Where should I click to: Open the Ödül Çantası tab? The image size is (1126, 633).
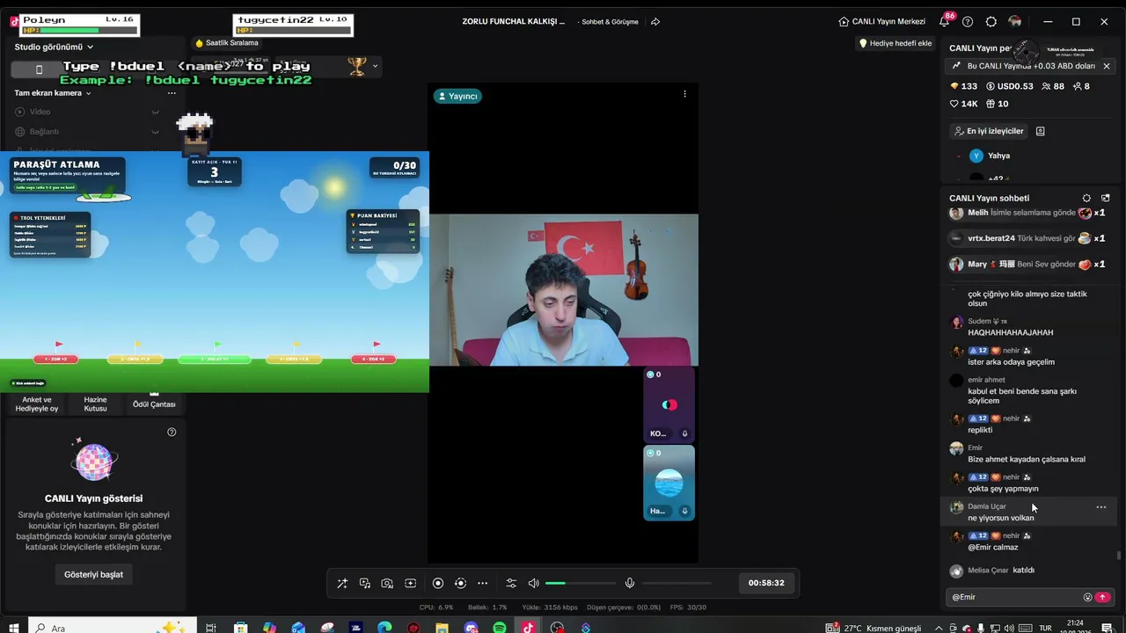coord(154,404)
